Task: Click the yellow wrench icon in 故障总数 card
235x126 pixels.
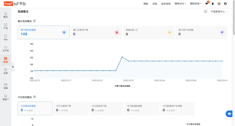Action: 169,32
